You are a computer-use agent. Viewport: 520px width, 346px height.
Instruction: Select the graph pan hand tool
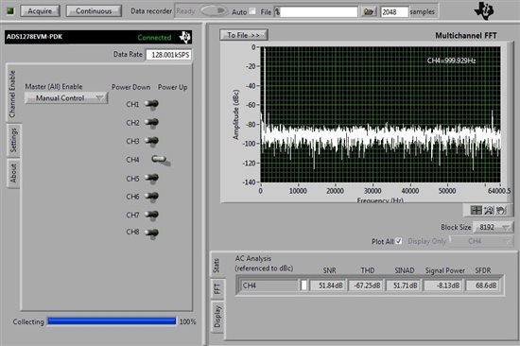(501, 210)
